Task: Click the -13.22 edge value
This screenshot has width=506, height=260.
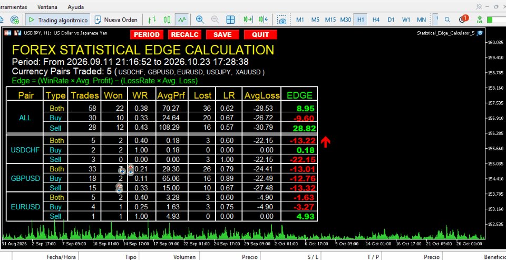Action: coord(303,140)
